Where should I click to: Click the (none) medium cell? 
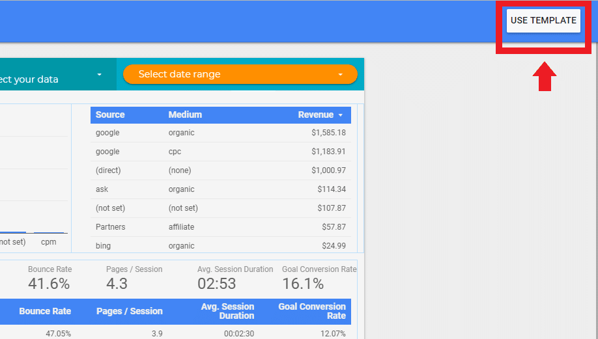180,170
